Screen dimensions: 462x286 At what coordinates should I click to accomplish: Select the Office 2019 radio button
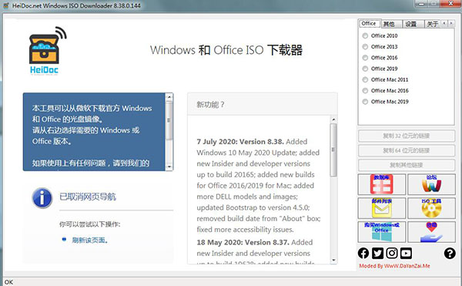click(365, 69)
